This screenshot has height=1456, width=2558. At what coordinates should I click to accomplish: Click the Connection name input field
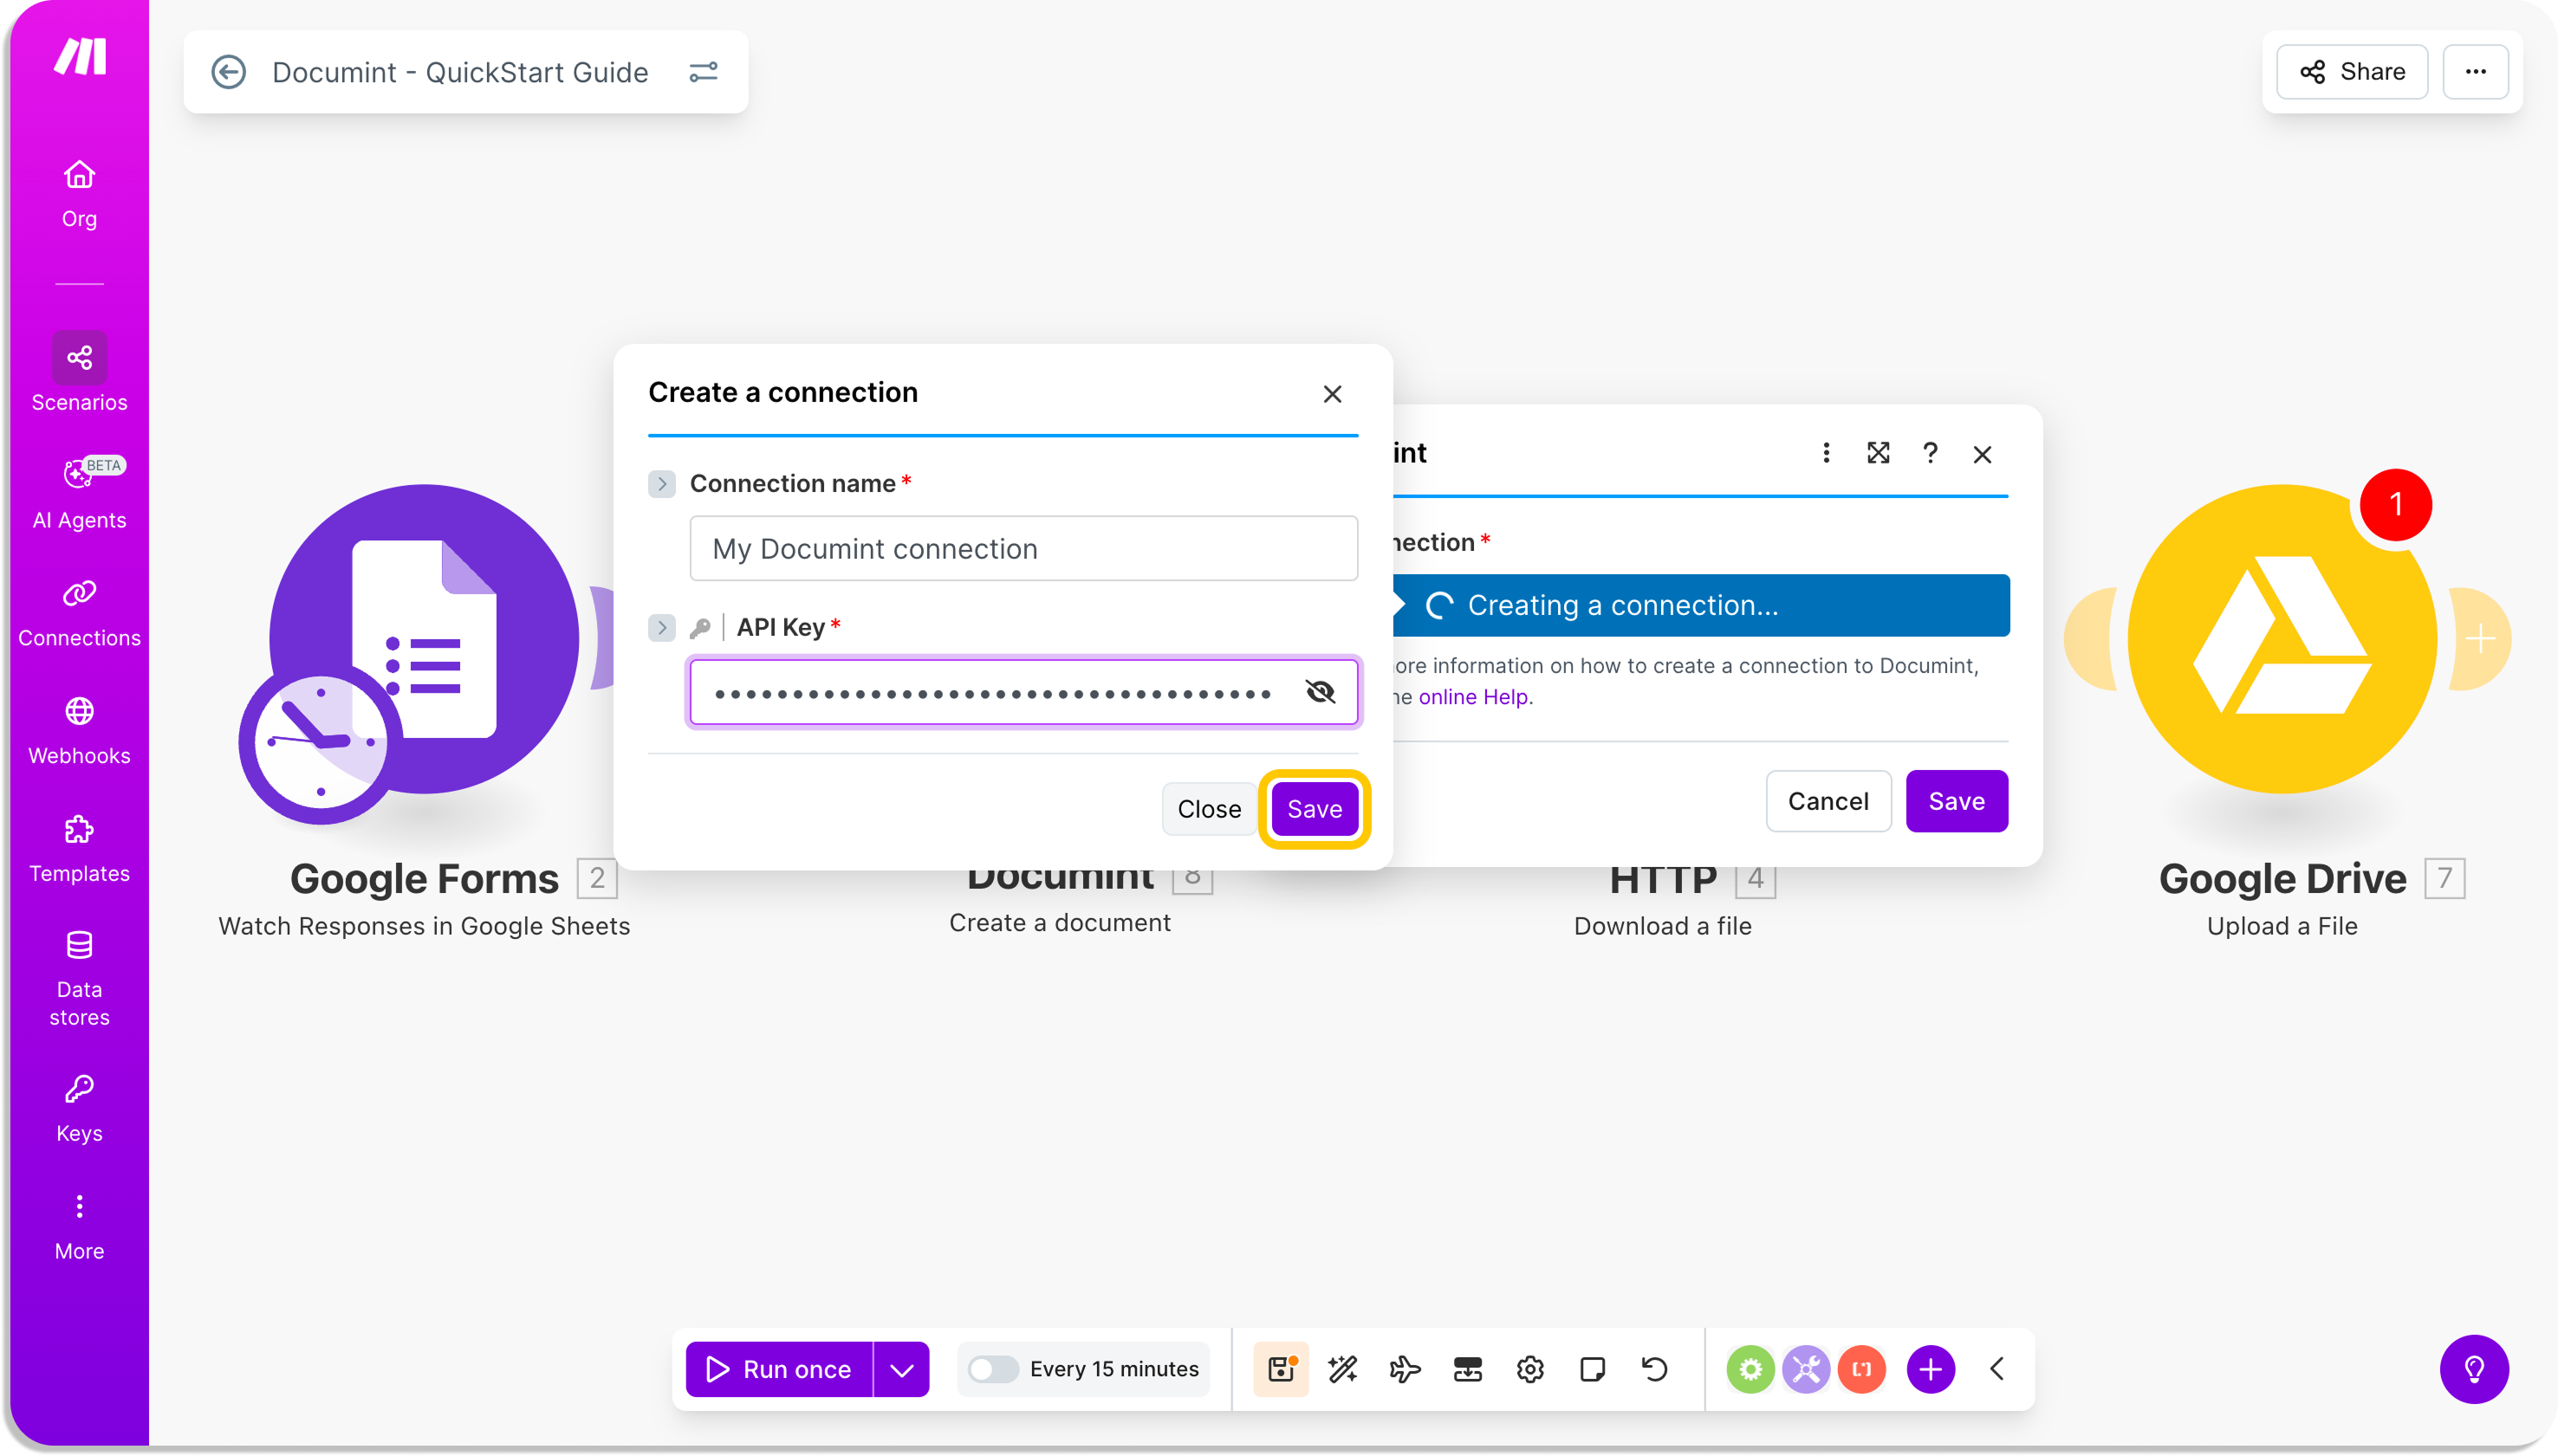point(1023,549)
